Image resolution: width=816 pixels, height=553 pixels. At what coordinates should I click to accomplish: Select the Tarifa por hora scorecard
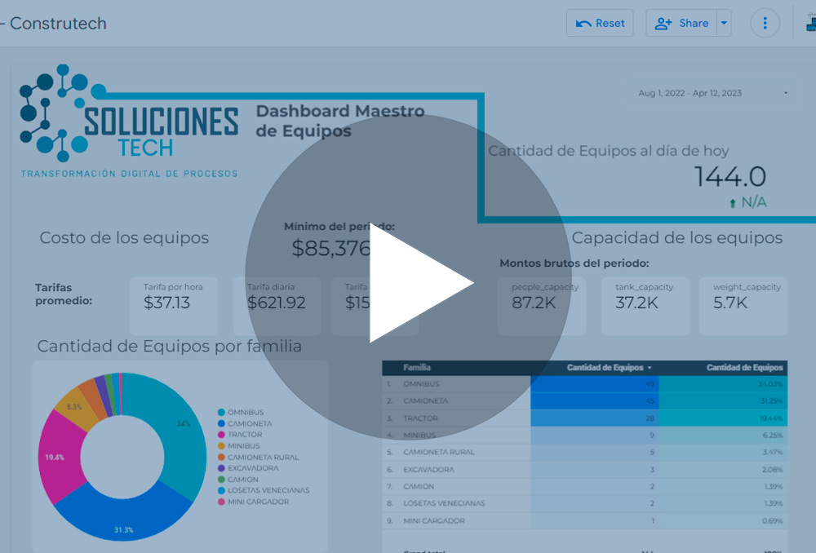(173, 305)
